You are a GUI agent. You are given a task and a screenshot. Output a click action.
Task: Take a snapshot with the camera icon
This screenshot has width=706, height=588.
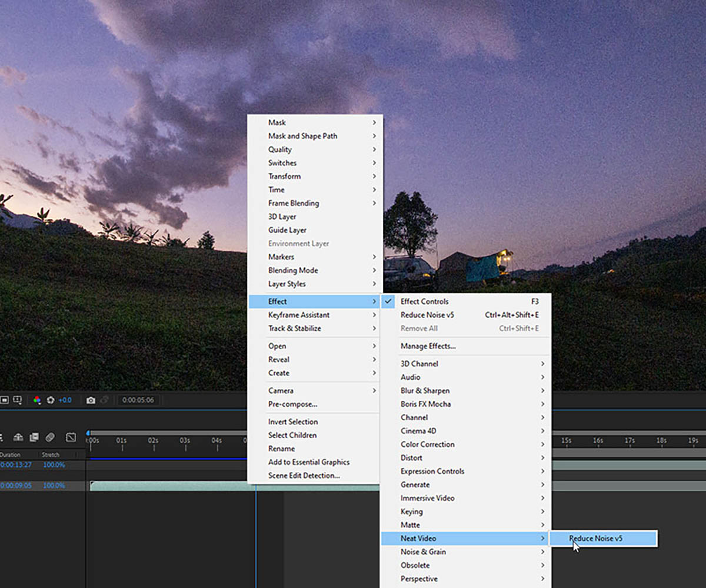[x=91, y=400]
